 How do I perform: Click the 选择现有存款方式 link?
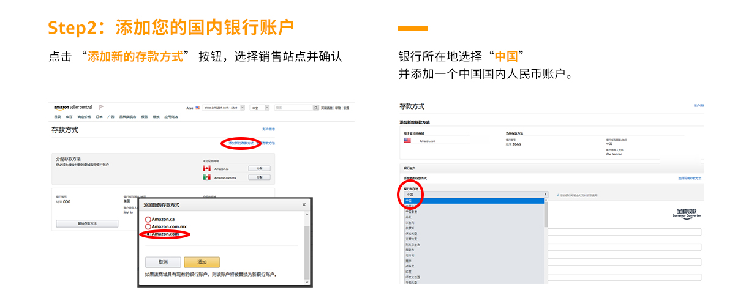click(690, 178)
